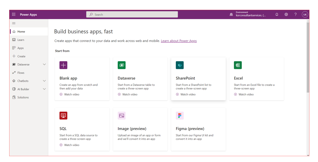
Task: Click the green Dataverse card icon
Action: (x=122, y=65)
